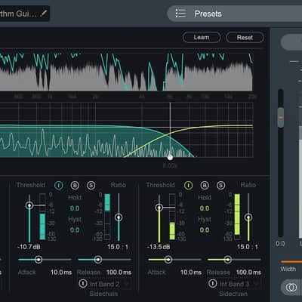Click the Reset button
This screenshot has width=302, height=302.
click(x=245, y=38)
